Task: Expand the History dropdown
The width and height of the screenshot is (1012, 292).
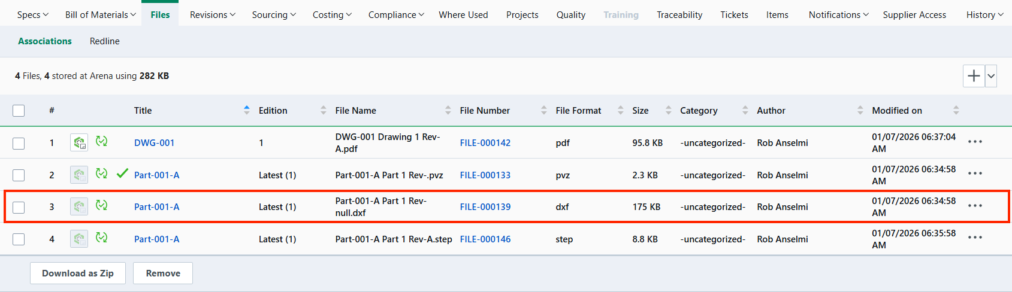Action: (985, 14)
